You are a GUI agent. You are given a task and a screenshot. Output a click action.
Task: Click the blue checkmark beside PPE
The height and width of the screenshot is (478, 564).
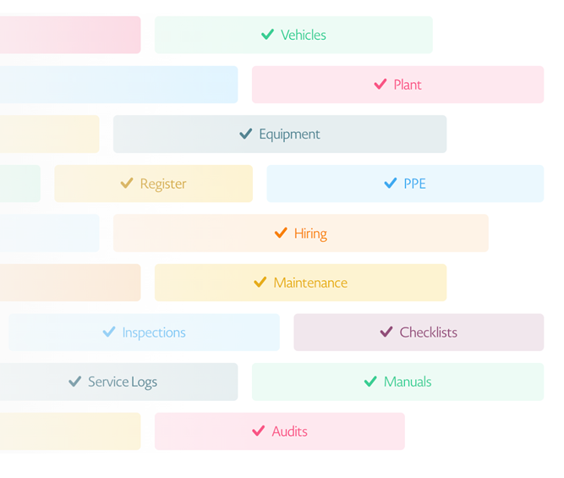coord(391,184)
